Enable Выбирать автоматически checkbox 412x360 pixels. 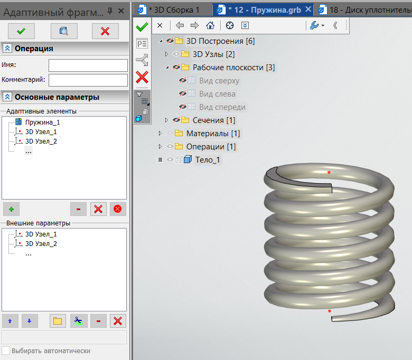click(x=6, y=350)
